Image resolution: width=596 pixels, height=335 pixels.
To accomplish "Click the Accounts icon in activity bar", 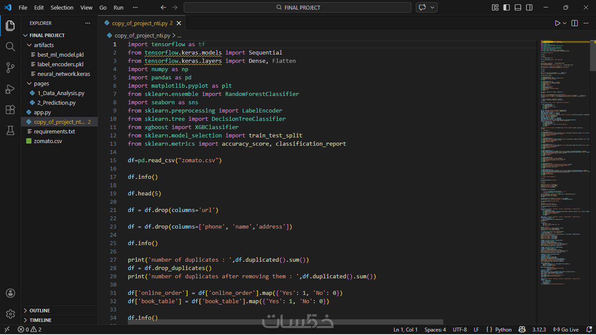I will (x=10, y=293).
